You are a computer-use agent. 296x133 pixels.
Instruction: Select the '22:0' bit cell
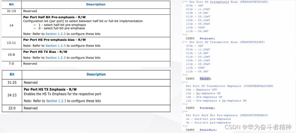pyautogui.click(x=12, y=108)
